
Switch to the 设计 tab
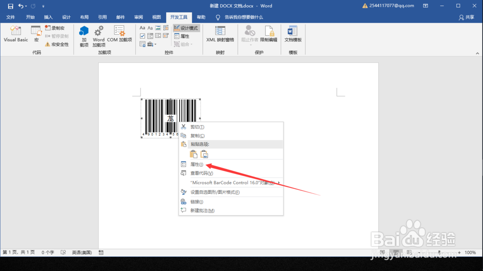pyautogui.click(x=66, y=17)
